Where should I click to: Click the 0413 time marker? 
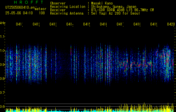point(53,24)
